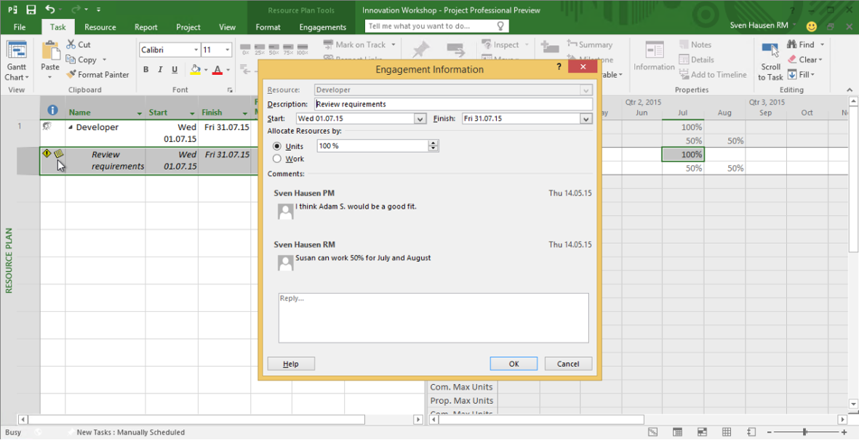Open the Resource ribbon tab
The image size is (859, 440).
click(x=100, y=27)
